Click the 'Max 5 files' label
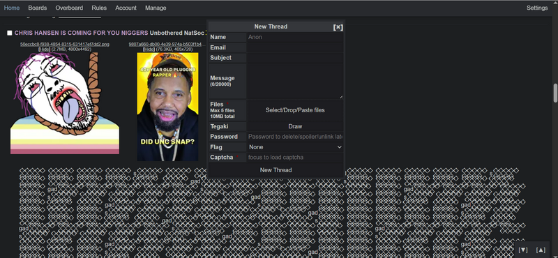Screen dimensions: 558x258 click(x=223, y=111)
